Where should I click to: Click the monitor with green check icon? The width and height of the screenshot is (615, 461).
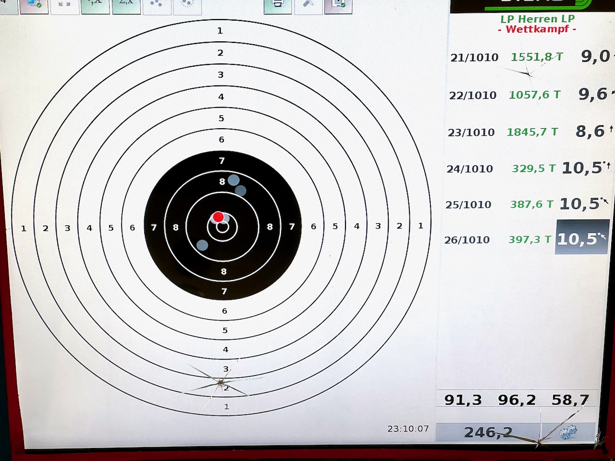click(34, 4)
